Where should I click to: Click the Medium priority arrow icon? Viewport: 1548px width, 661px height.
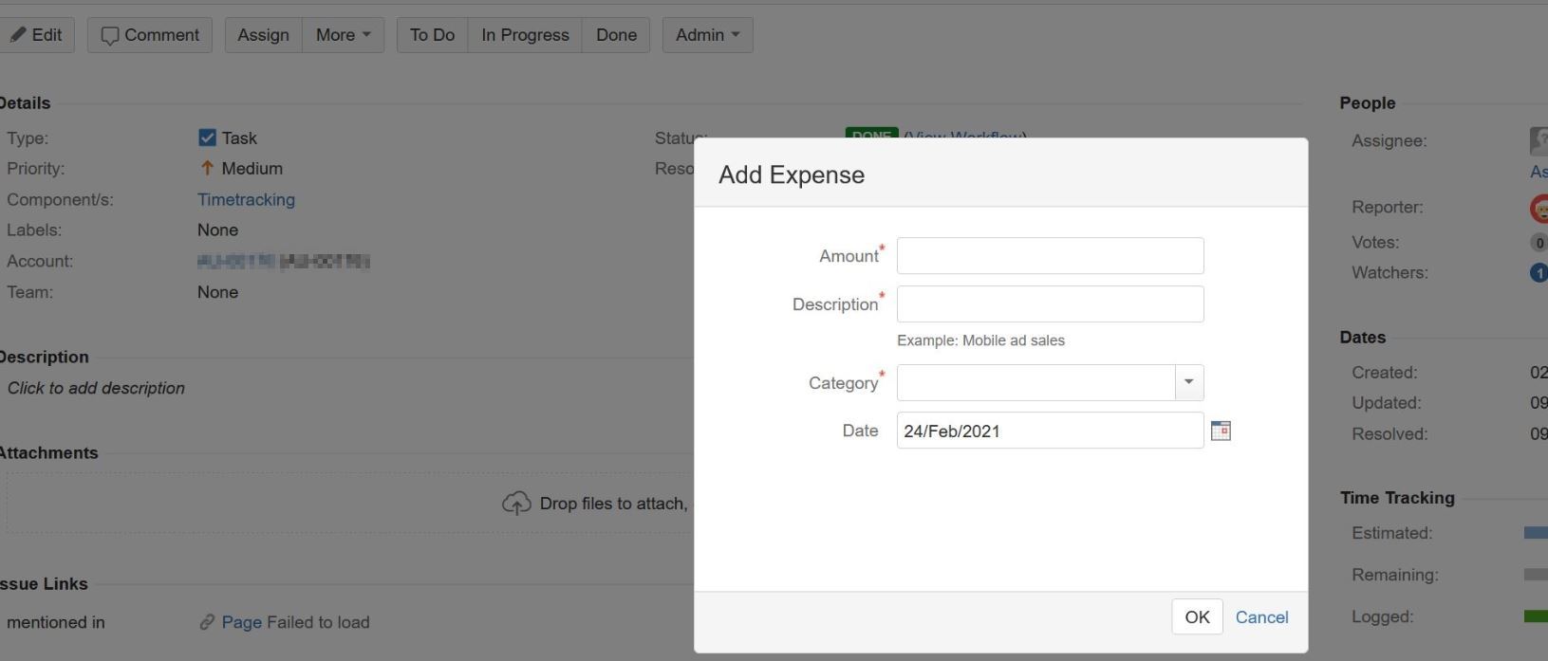207,169
